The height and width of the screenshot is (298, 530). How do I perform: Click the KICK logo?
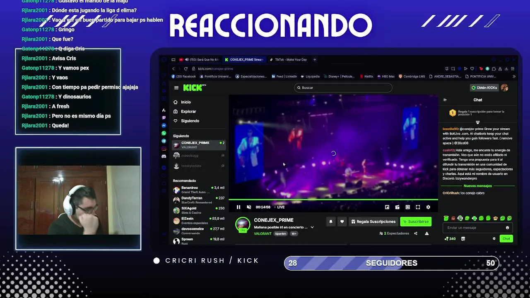tap(194, 87)
